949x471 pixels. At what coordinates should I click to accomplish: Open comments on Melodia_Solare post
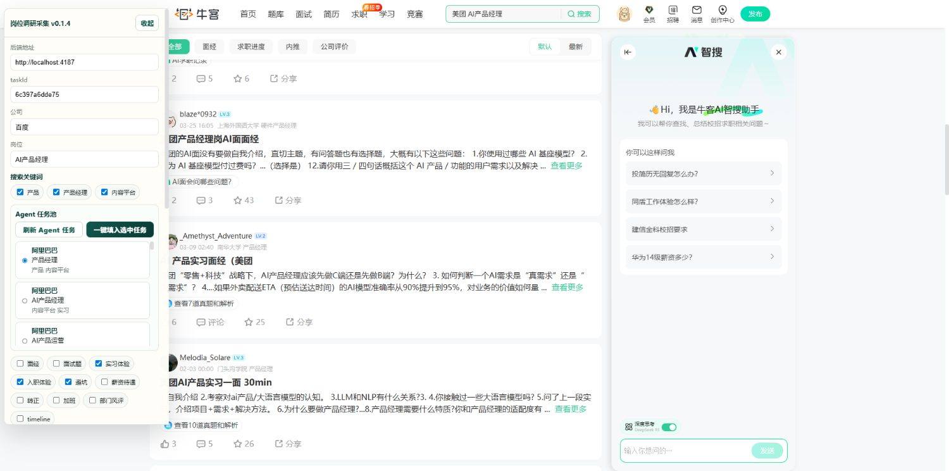[x=204, y=444]
